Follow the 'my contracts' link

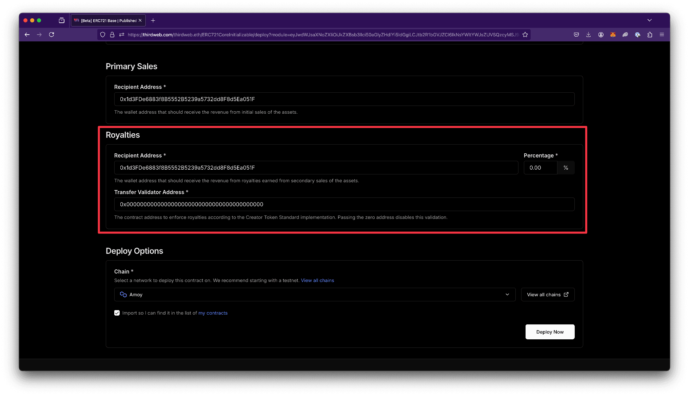click(x=213, y=313)
